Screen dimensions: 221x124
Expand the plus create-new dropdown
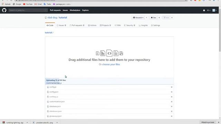pos(209,10)
